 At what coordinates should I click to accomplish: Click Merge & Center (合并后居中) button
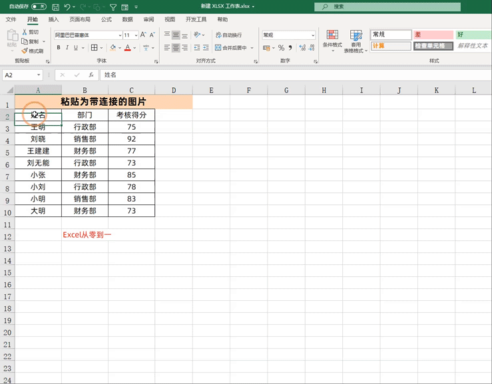click(231, 48)
